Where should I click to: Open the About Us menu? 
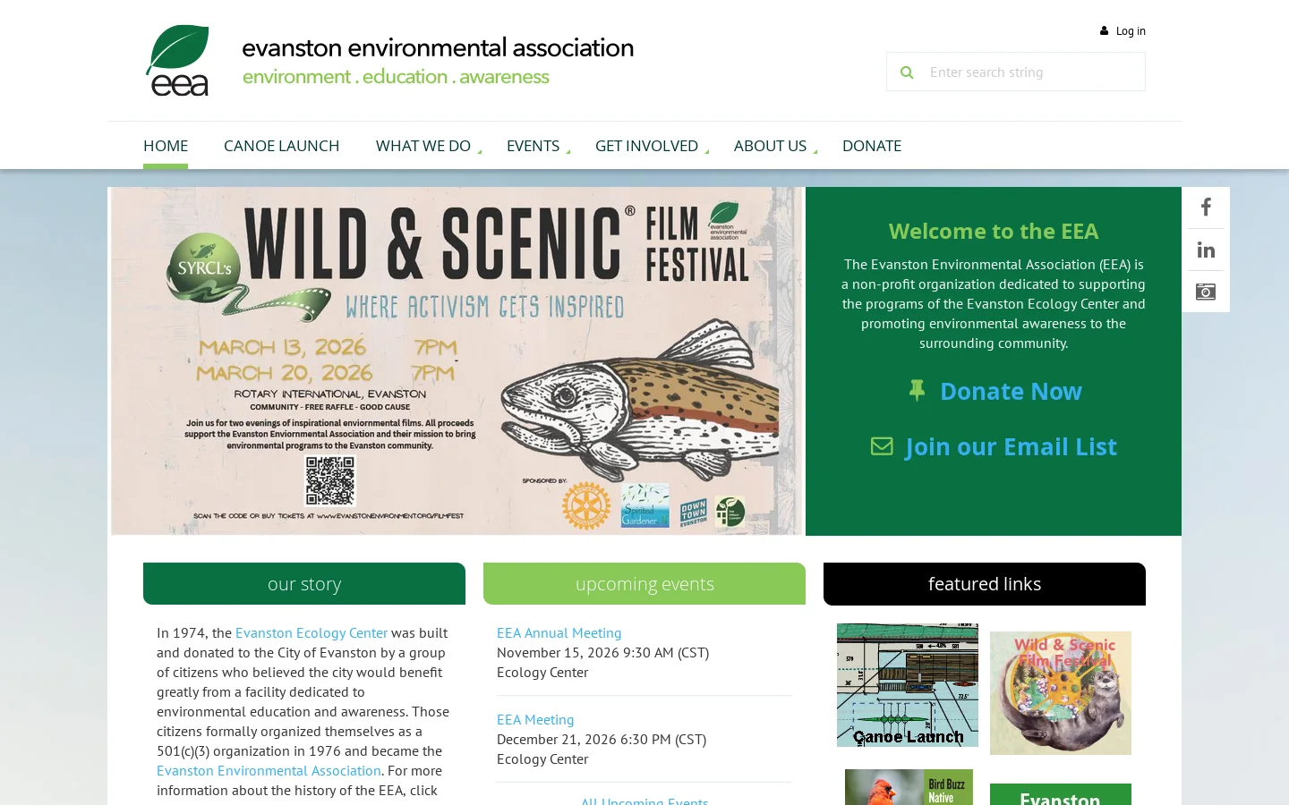tap(770, 146)
